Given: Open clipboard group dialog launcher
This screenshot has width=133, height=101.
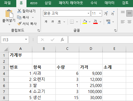Looking at the screenshot, I should click(39, 31).
